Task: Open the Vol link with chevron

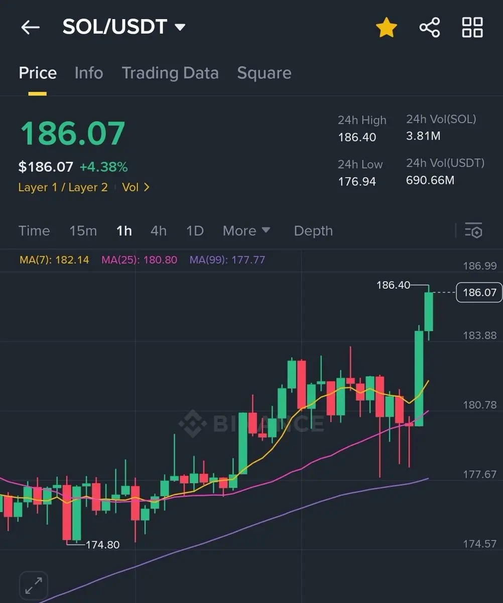Action: pos(136,187)
